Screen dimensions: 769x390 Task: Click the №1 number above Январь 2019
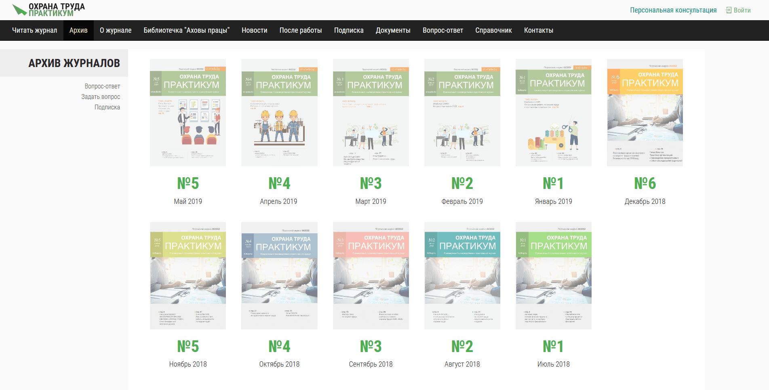click(x=553, y=183)
